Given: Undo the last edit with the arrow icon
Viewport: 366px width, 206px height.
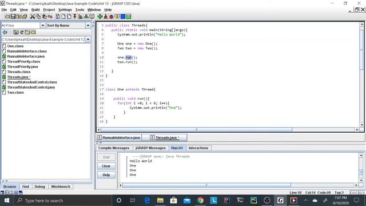Looking at the screenshot, I should click(x=50, y=17).
